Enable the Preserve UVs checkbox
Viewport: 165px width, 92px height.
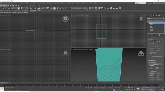point(150,71)
